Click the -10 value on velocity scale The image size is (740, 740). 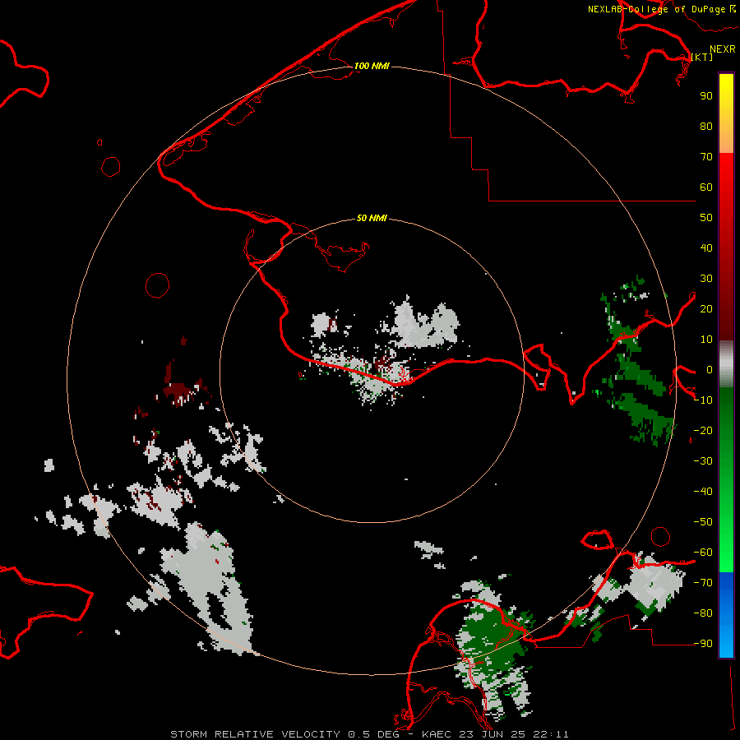point(703,400)
